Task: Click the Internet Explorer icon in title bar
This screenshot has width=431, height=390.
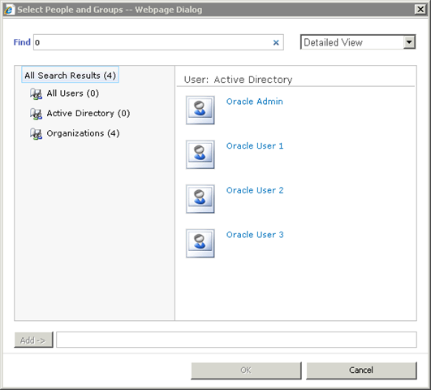Action: tap(9, 10)
